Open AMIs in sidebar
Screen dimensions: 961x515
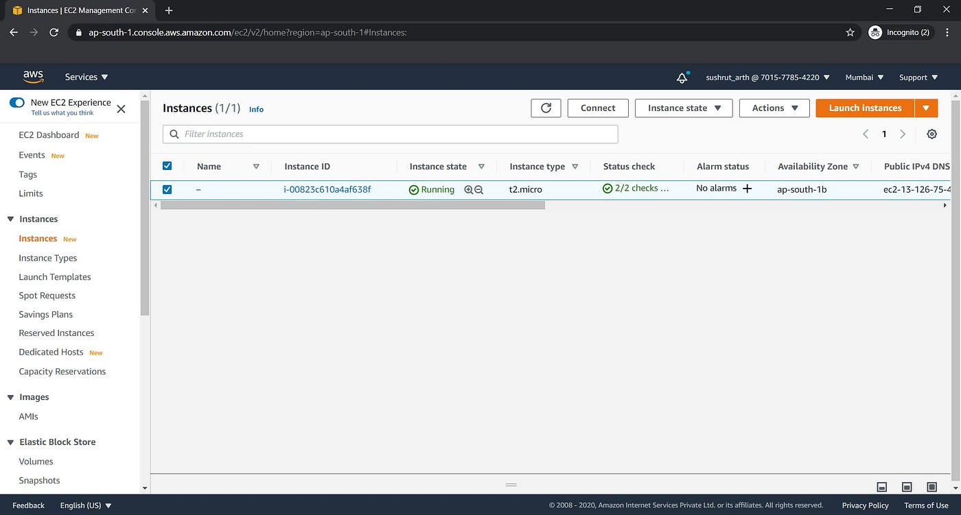(x=28, y=416)
